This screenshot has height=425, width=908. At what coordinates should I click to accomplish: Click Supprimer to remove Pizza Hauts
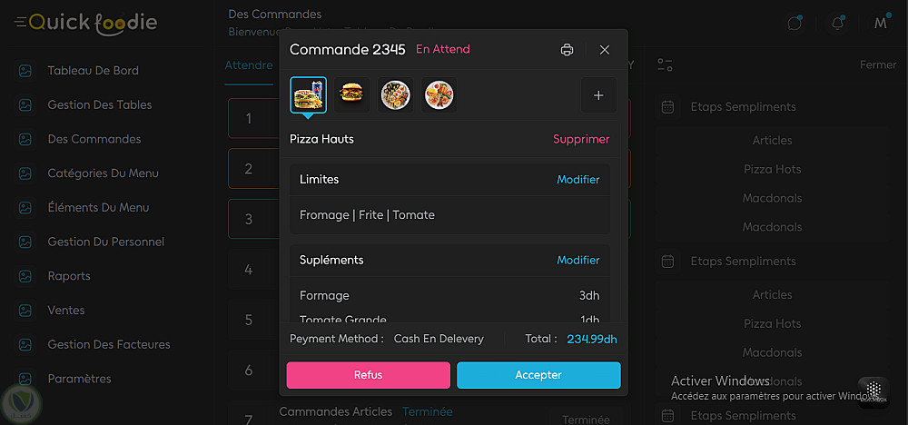581,140
